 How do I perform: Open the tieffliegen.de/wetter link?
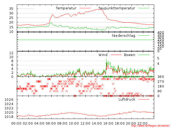[150, 126]
